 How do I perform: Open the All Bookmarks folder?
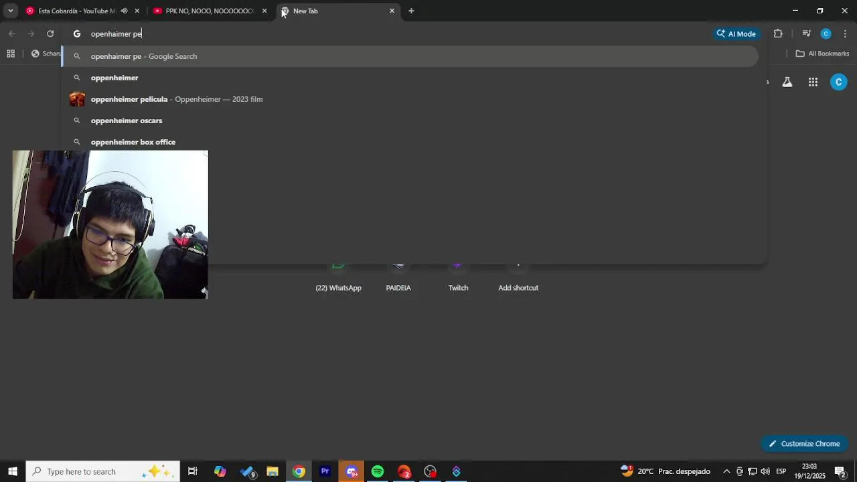(822, 54)
